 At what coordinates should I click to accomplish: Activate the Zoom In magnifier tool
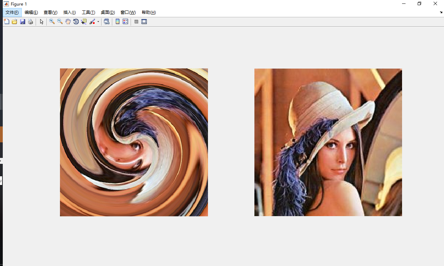pos(52,21)
